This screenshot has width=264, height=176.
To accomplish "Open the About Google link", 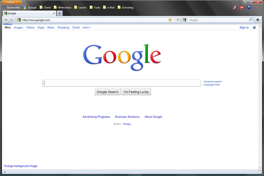I will pos(153,116).
